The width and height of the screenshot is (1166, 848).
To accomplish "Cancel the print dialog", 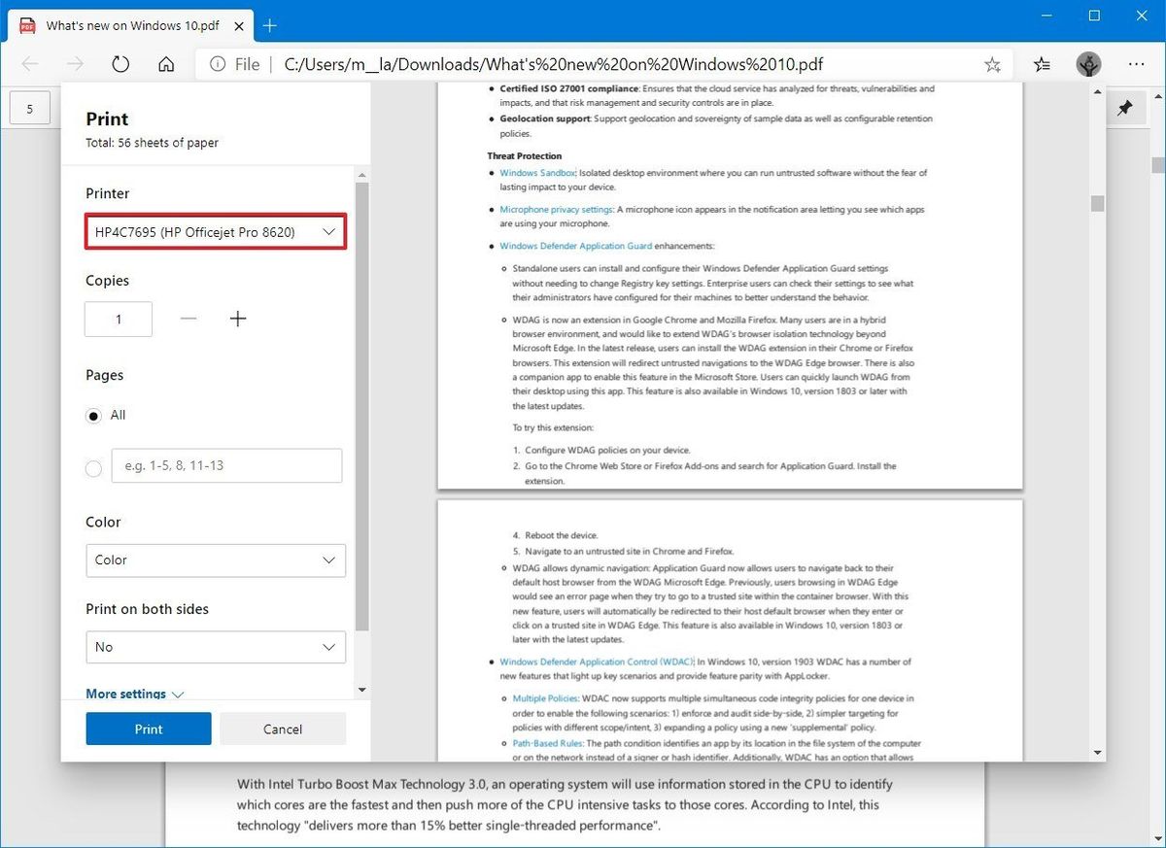I will (x=283, y=729).
